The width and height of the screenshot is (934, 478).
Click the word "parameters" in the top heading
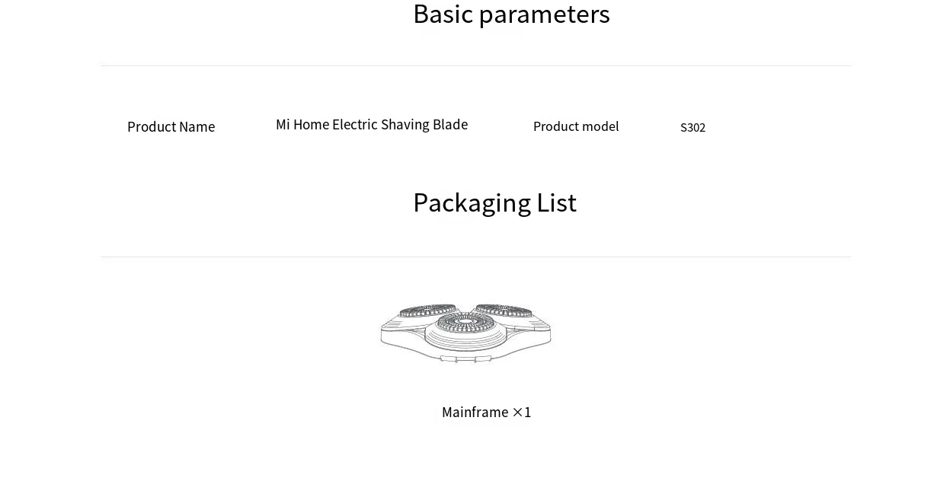point(544,14)
